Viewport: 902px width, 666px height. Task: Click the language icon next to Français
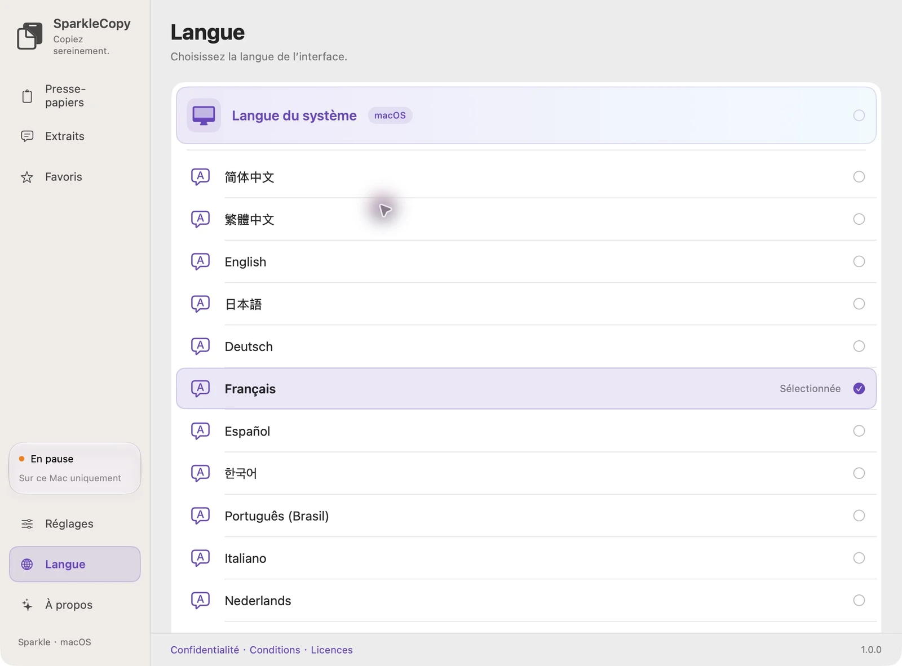[200, 388]
